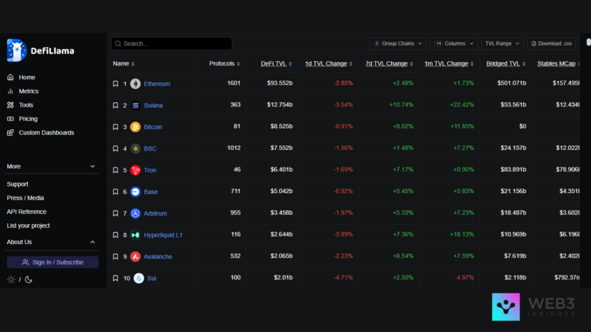Bookmark the Bitcoin row
Screen dimensions: 591x332
pos(115,127)
